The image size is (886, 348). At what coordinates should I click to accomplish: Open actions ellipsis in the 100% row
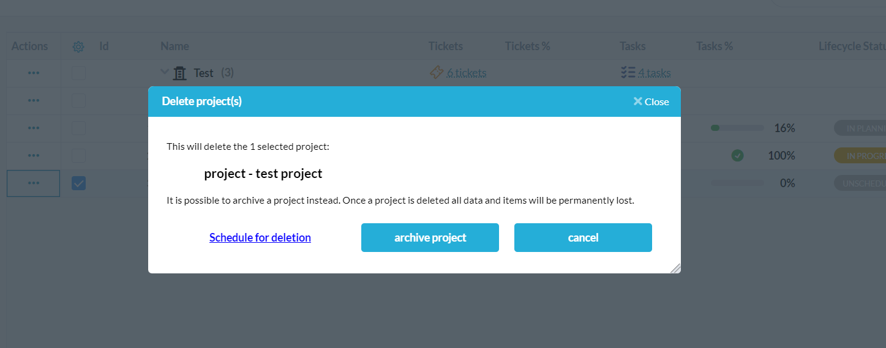coord(34,155)
